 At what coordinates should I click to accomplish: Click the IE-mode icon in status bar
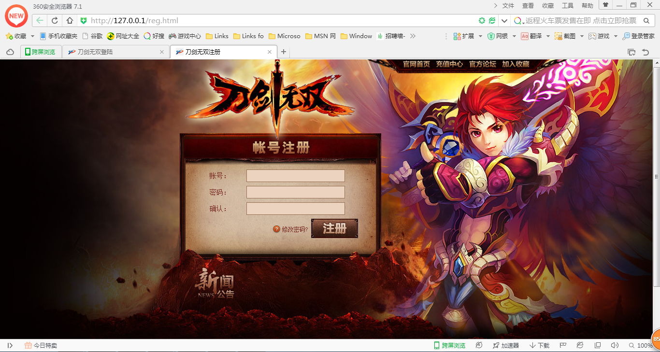pyautogui.click(x=580, y=345)
